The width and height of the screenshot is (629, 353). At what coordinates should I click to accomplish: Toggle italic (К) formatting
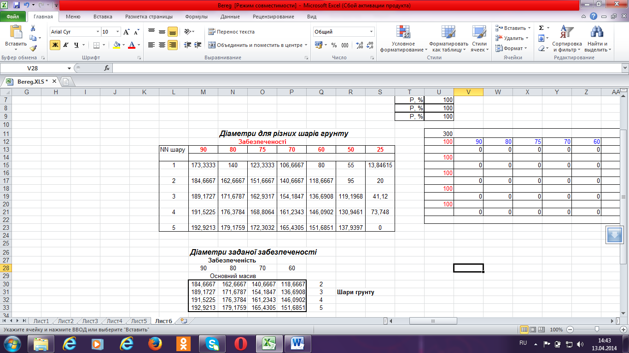(66, 45)
